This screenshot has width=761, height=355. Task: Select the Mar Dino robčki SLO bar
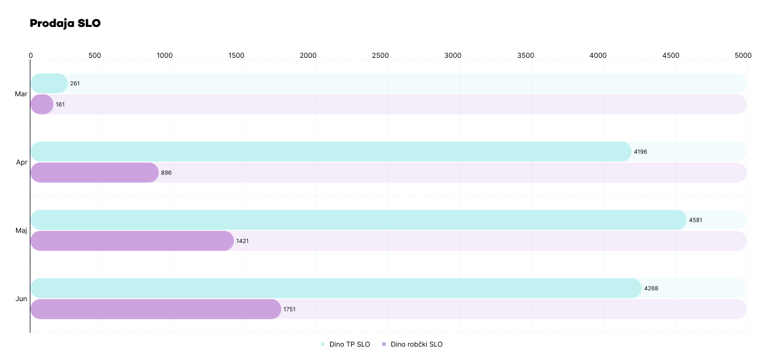pyautogui.click(x=42, y=104)
